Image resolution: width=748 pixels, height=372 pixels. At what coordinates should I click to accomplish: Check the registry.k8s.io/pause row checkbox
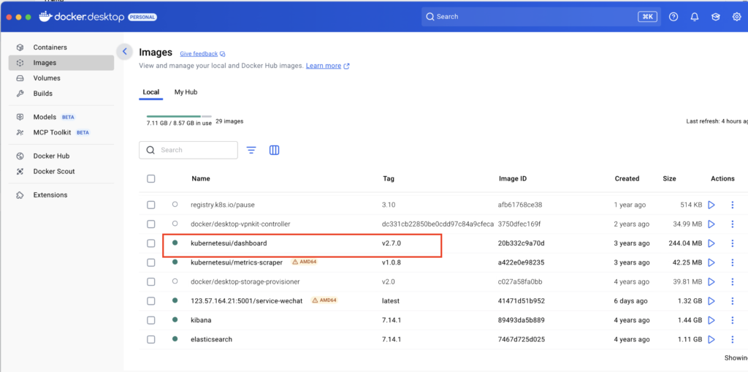pos(150,205)
